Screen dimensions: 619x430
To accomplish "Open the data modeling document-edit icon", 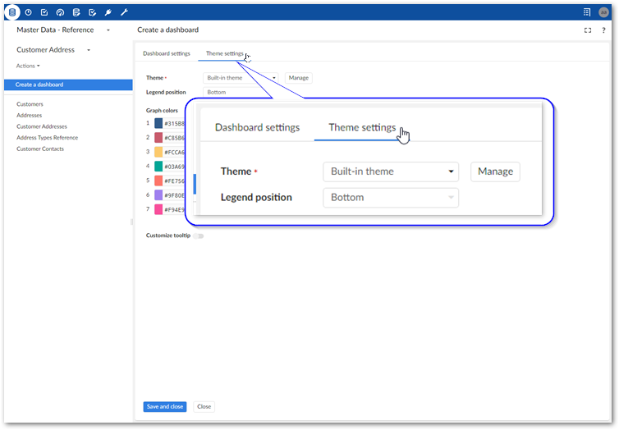I will pos(76,12).
